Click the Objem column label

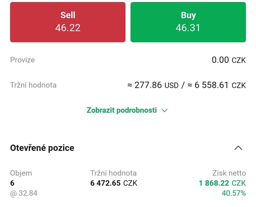tap(21, 173)
